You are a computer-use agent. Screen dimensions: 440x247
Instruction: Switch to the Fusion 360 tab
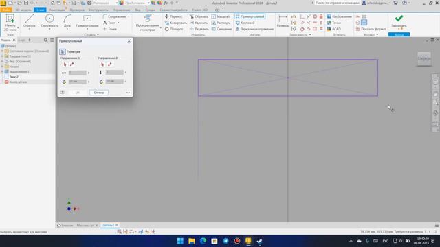tap(200, 10)
